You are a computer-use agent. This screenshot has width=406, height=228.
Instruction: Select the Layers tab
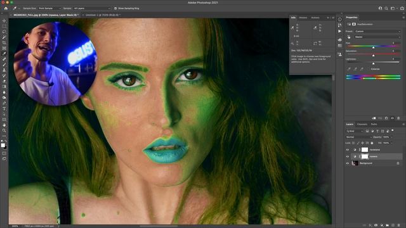(350, 124)
